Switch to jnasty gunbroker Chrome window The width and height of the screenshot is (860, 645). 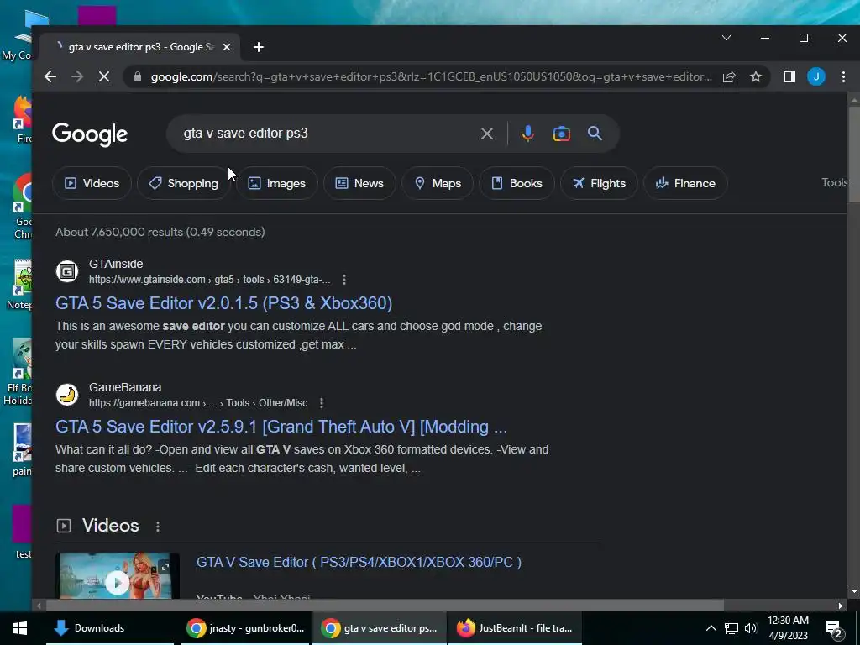244,628
